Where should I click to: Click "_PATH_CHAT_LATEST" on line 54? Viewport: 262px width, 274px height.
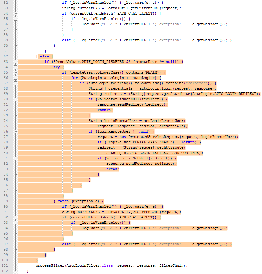(x=134, y=13)
